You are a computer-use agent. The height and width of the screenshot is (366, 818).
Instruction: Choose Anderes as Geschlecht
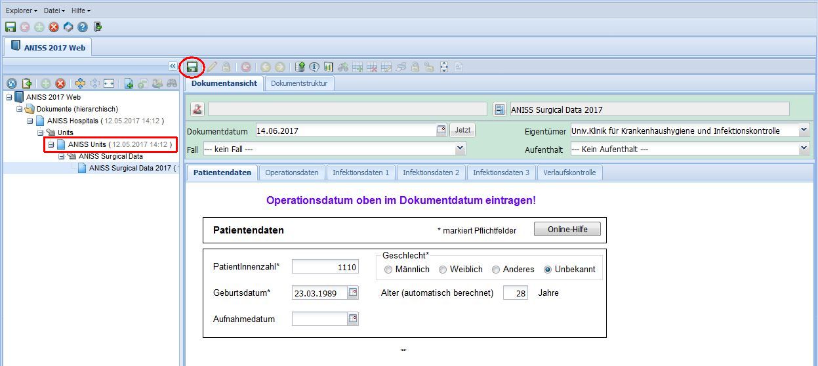(x=496, y=270)
